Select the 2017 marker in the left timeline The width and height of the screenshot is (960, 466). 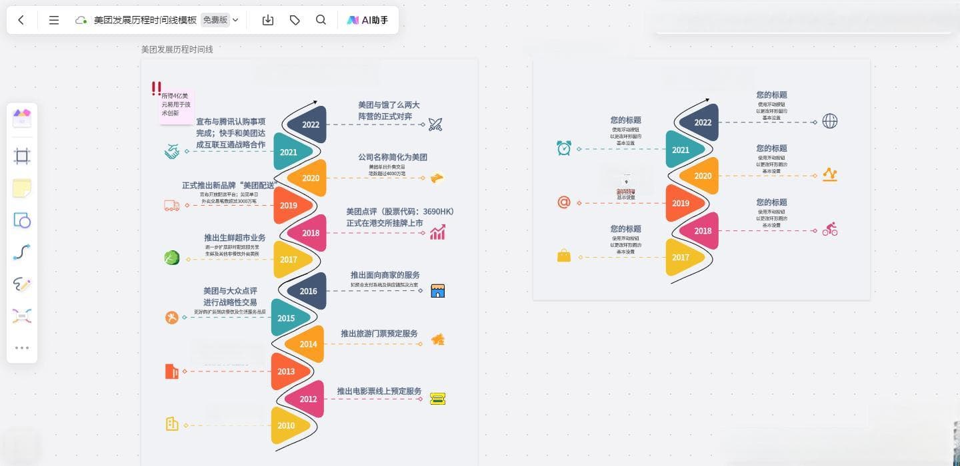[291, 260]
